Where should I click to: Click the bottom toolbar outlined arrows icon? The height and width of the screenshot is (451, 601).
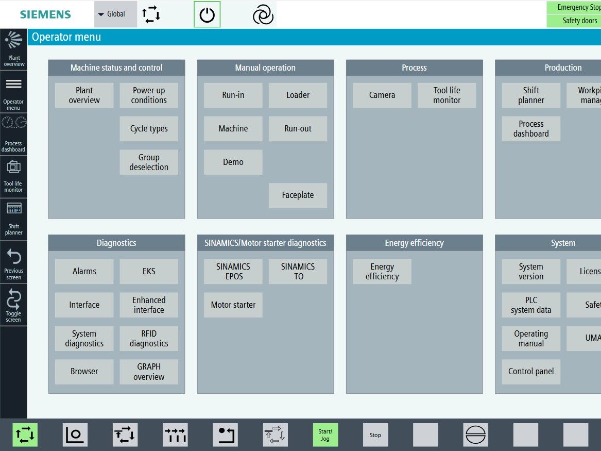[275, 435]
